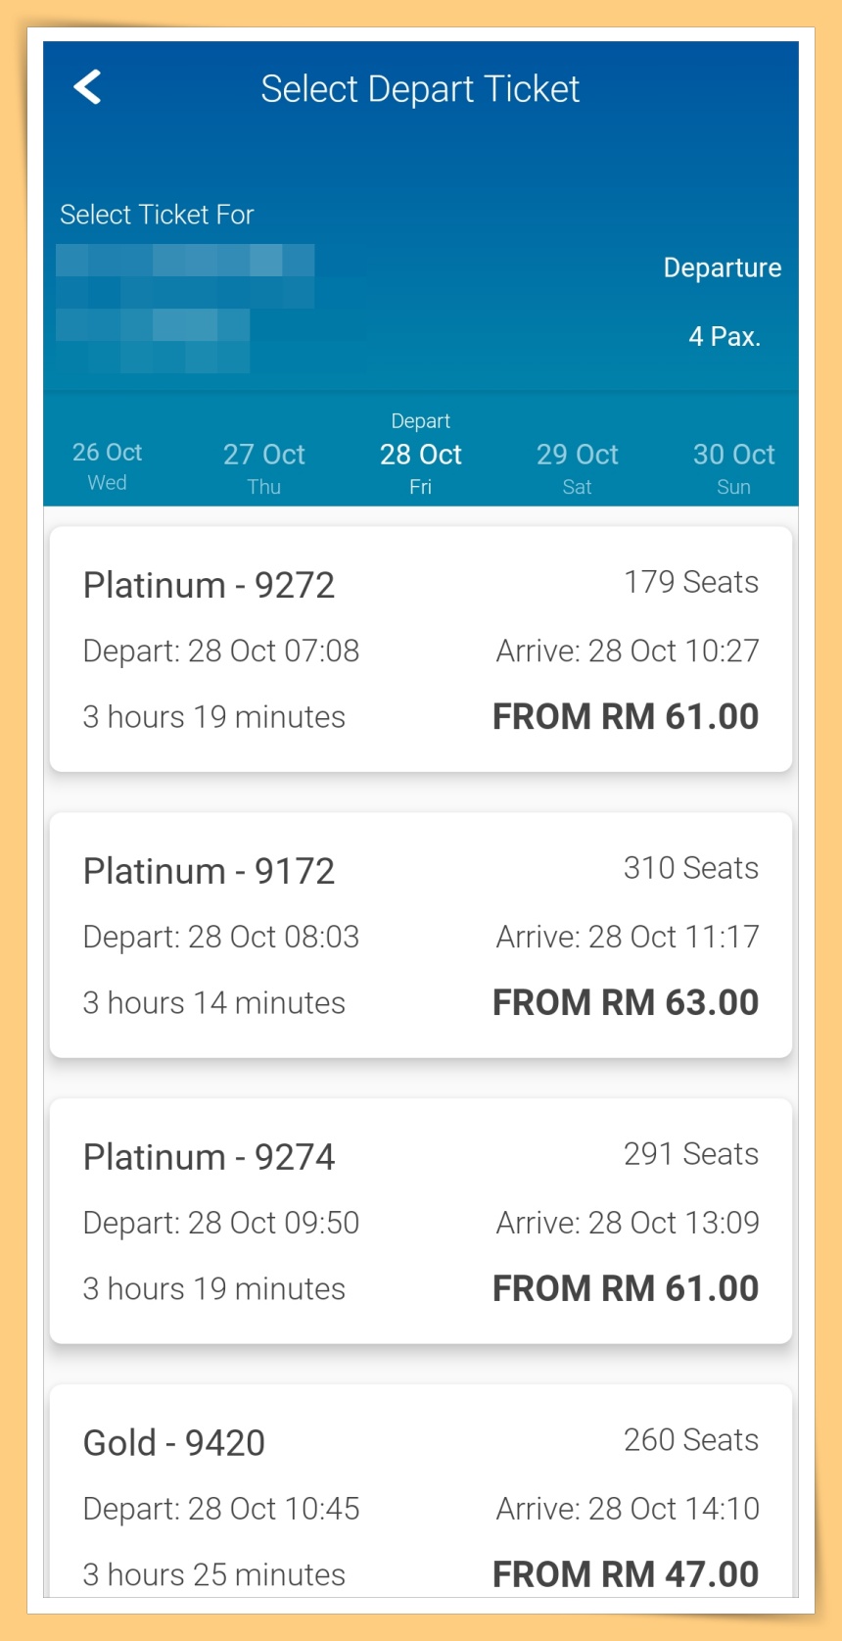
Task: Select the 26 Oct Wed date tab
Action: click(x=108, y=465)
